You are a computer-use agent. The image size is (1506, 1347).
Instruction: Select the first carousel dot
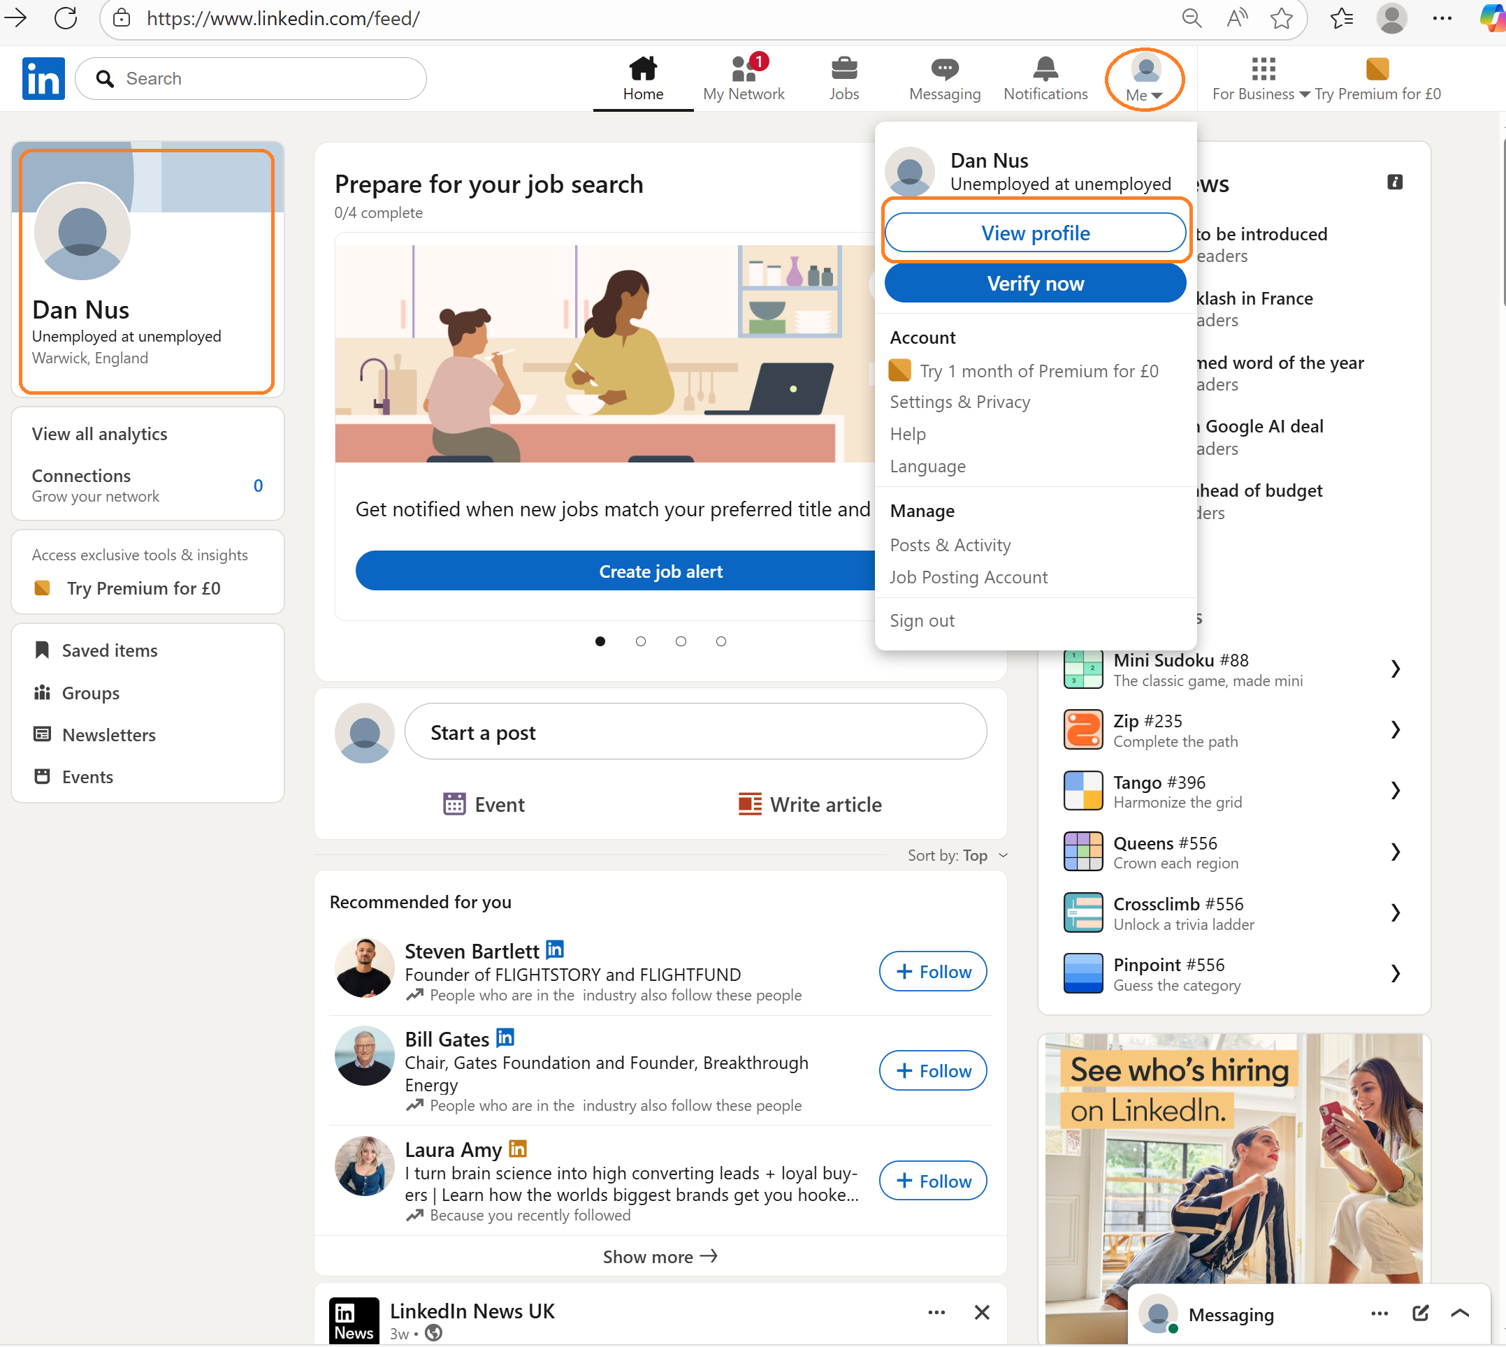coord(600,641)
